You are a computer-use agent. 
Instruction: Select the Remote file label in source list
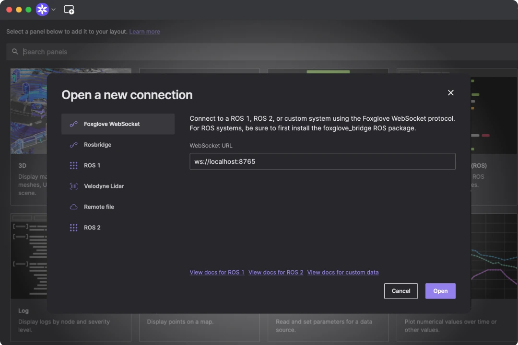point(99,207)
